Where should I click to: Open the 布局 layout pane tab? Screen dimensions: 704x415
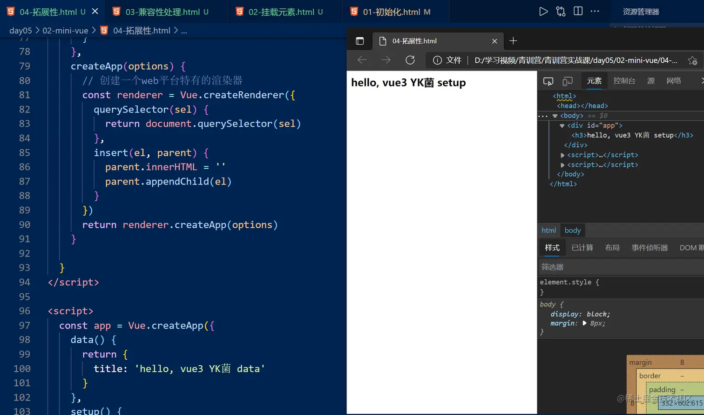[612, 248]
